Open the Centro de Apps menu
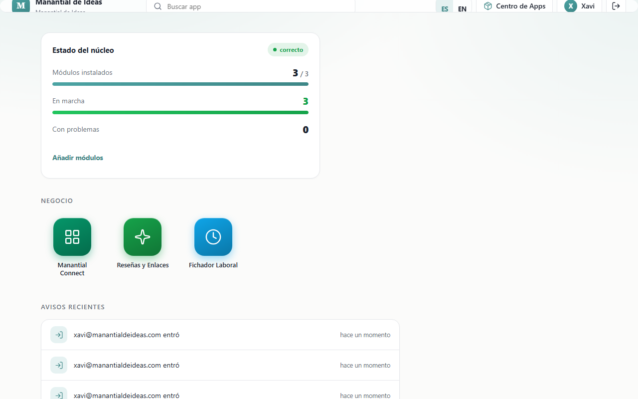Screen dimensions: 638x399 [514, 6]
